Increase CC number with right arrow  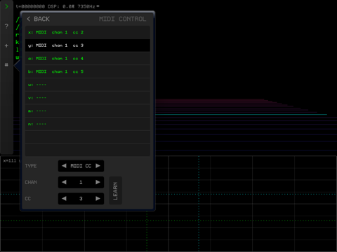[98, 199]
